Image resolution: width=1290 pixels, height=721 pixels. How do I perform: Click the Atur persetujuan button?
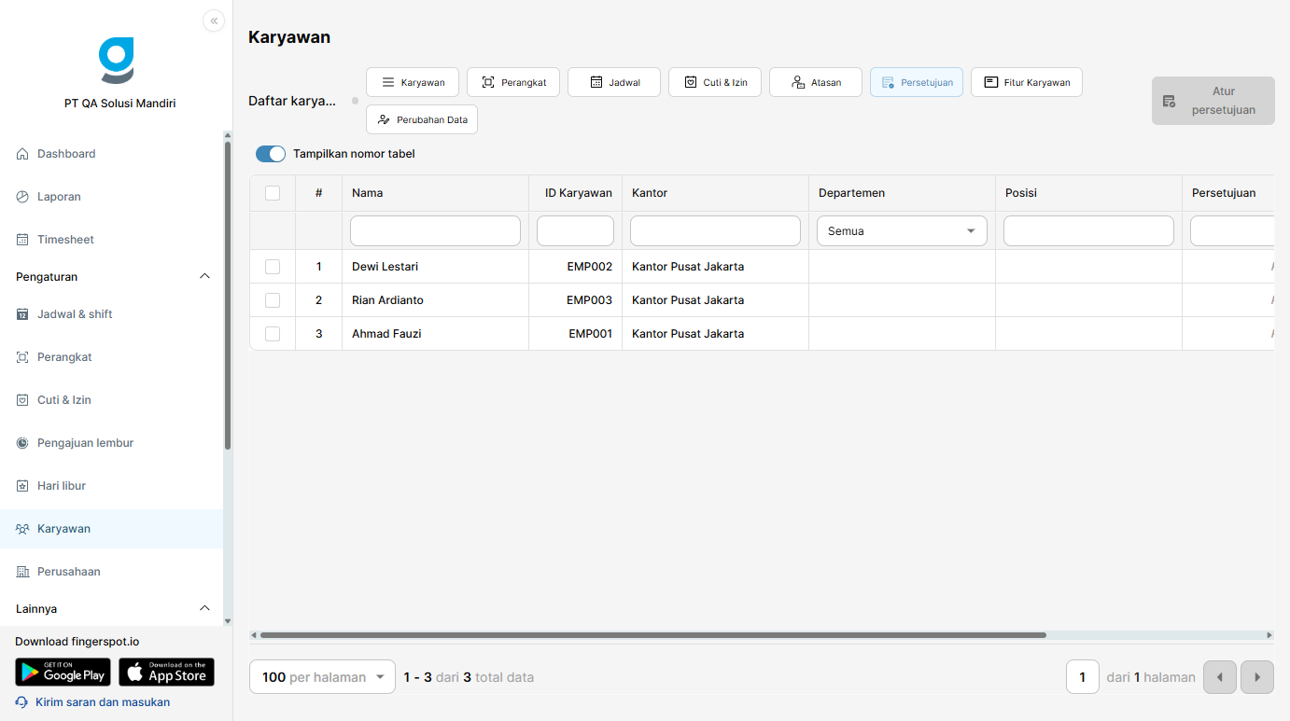(x=1213, y=101)
